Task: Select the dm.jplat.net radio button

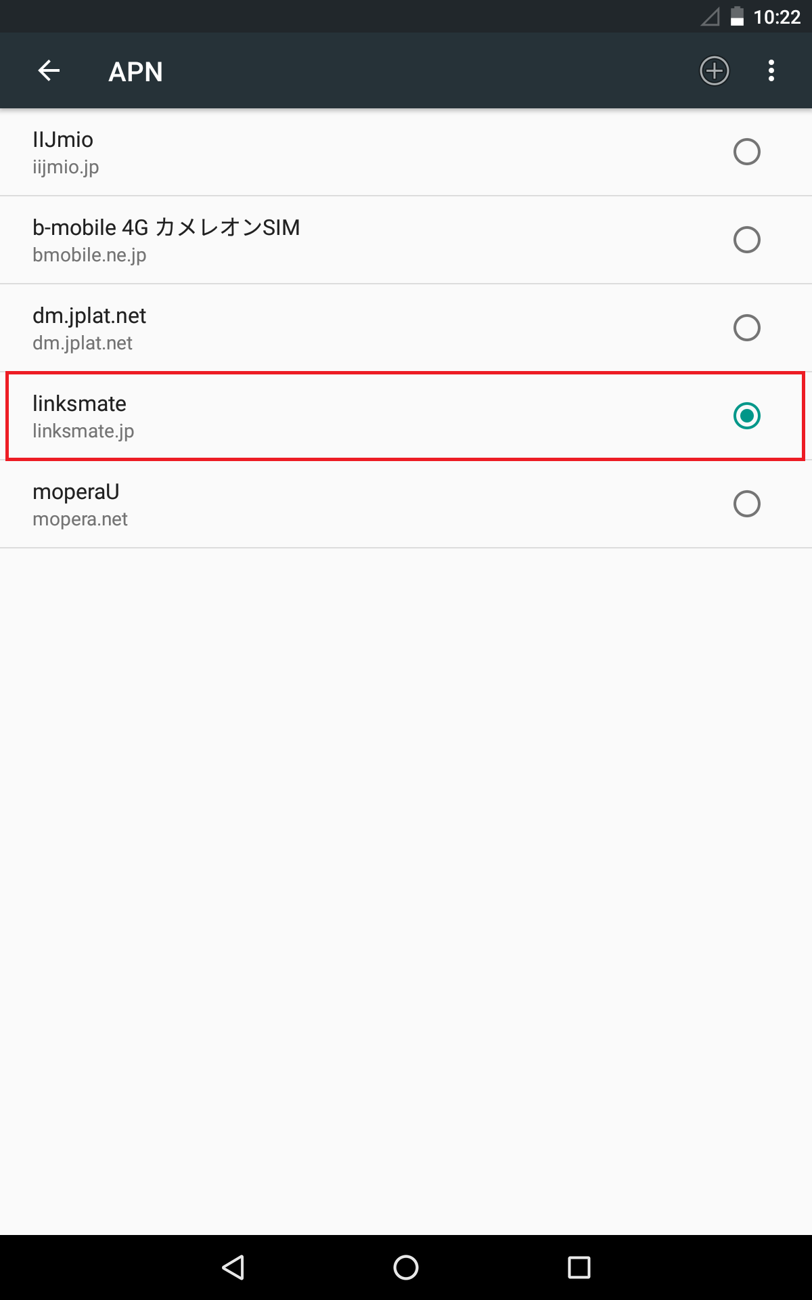Action: (x=746, y=328)
